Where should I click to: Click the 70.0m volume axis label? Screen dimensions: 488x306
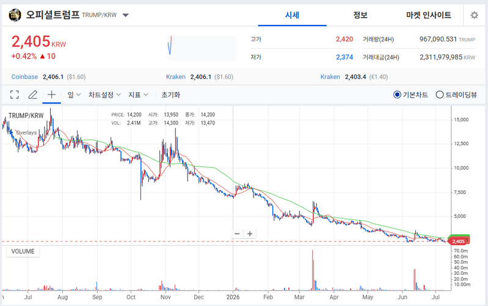tap(461, 251)
